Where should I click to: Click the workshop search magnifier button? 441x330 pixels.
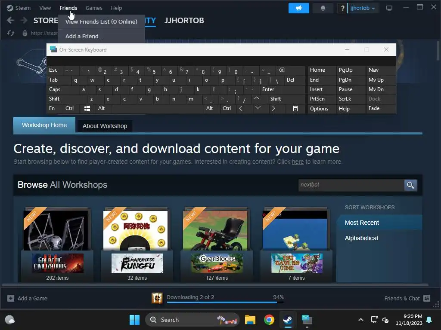pyautogui.click(x=410, y=185)
